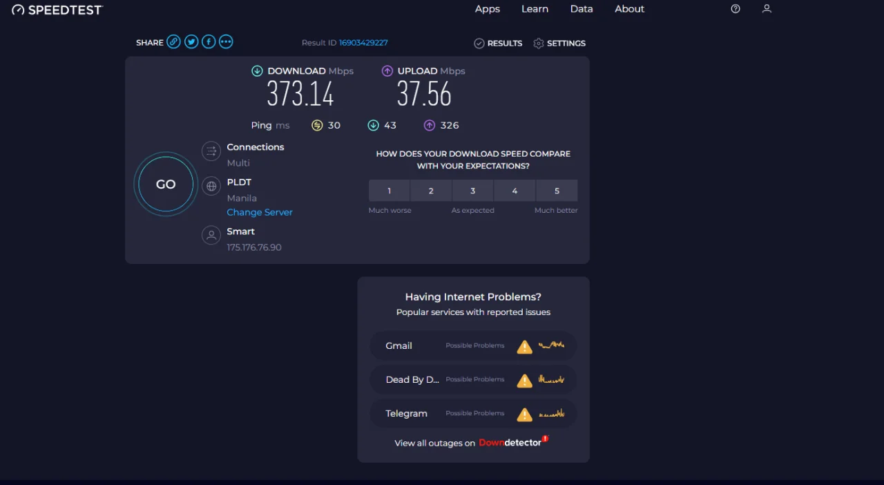Click the PLDT server globe icon
The image size is (884, 485).
pyautogui.click(x=211, y=186)
